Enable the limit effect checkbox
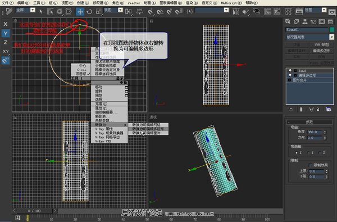 tap(310, 165)
